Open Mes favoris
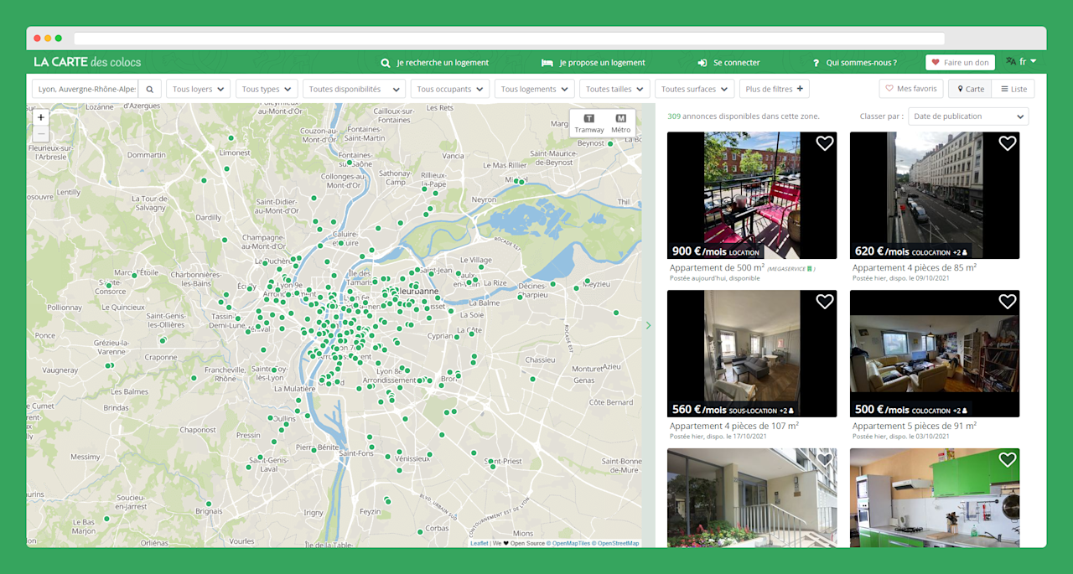Viewport: 1073px width, 574px height. [x=911, y=89]
